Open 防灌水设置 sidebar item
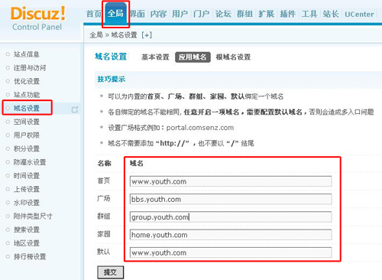 coord(30,162)
